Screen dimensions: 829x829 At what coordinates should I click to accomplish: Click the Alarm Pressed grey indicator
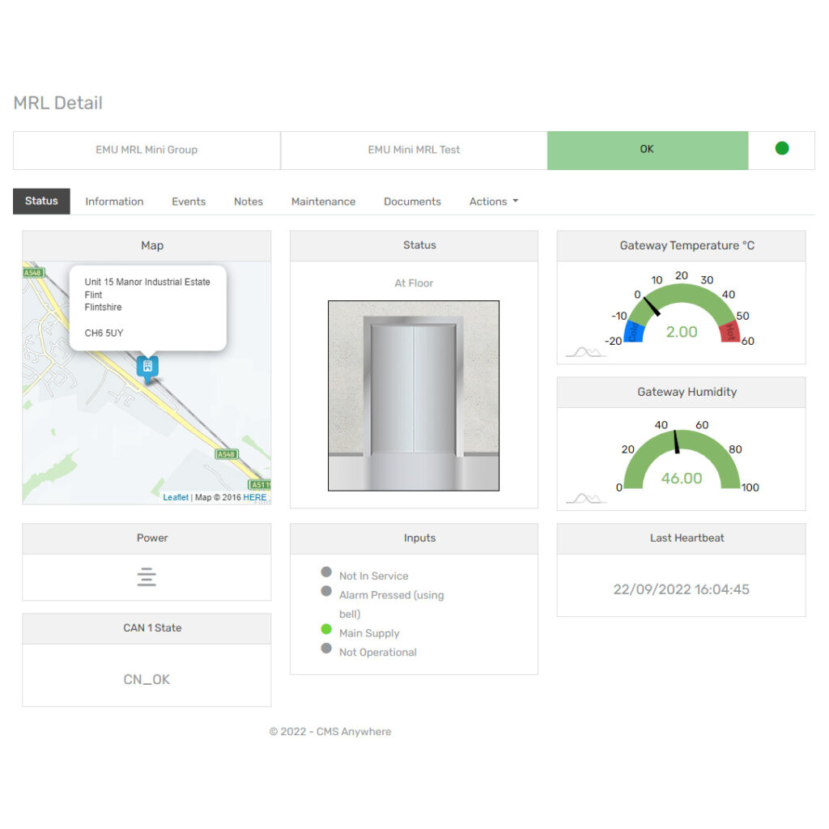pos(326,591)
